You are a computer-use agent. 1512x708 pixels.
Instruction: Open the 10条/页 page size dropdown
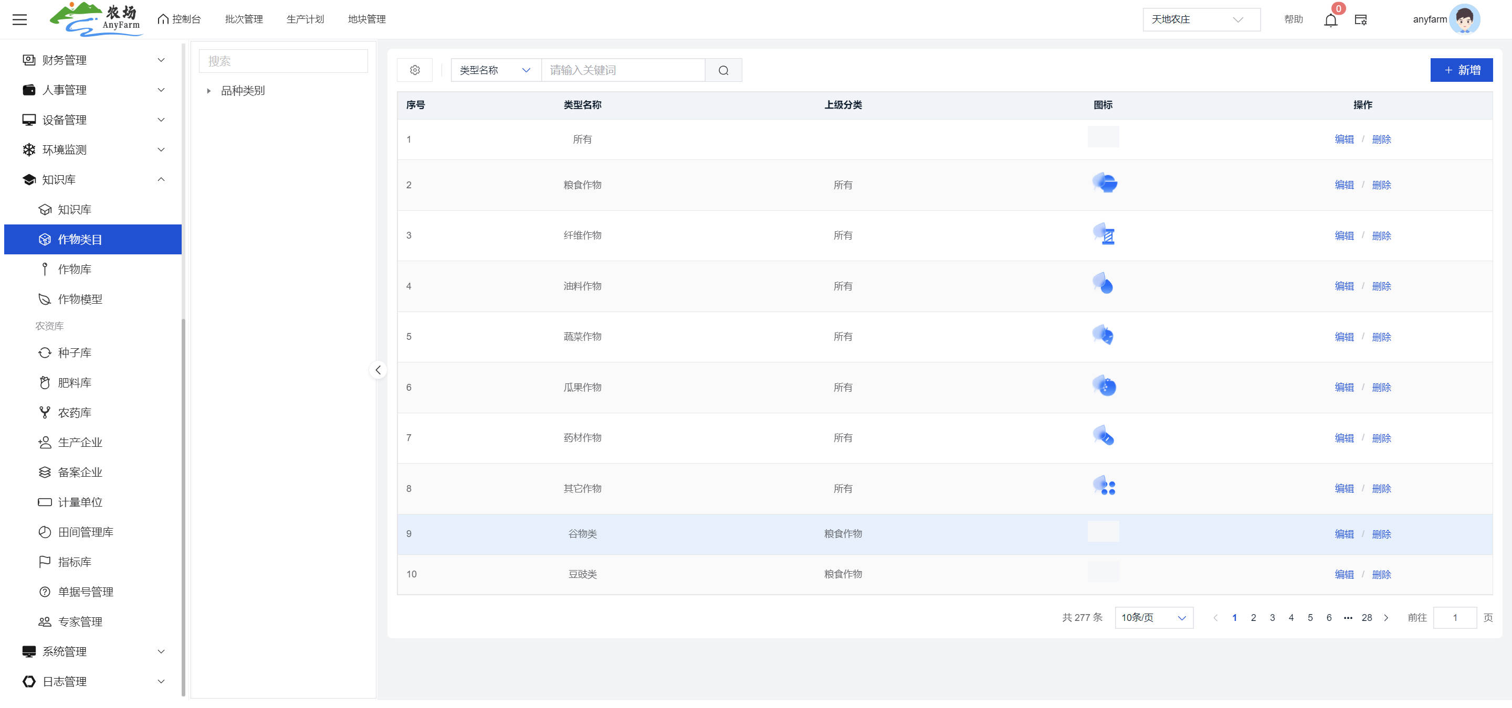(x=1153, y=618)
